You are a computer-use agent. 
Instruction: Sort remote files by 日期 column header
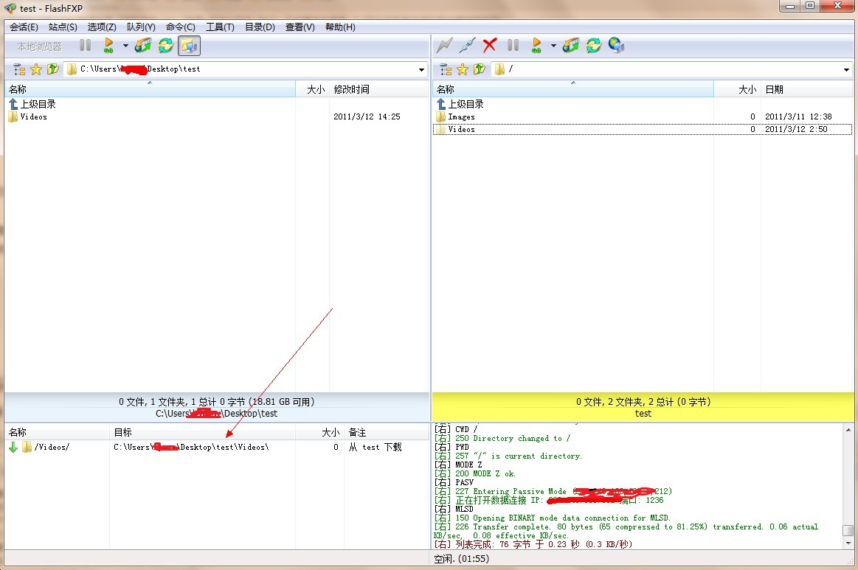(x=806, y=89)
